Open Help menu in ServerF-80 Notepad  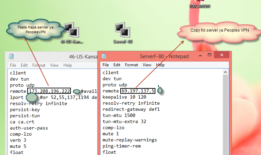click(x=160, y=65)
